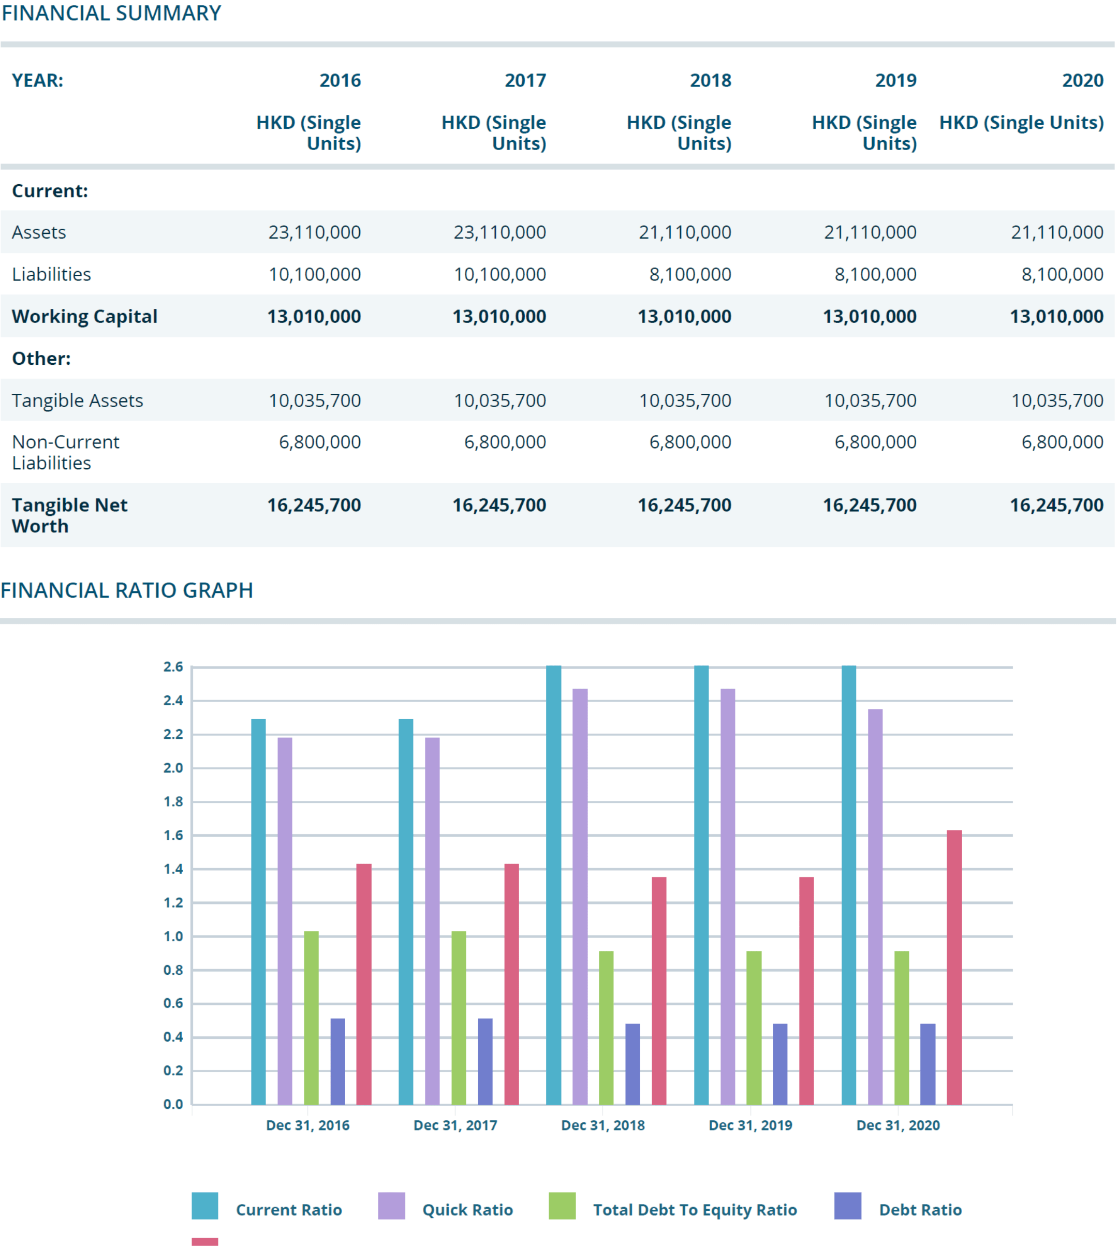
Task: Click the 2017 column header
Action: pyautogui.click(x=525, y=80)
